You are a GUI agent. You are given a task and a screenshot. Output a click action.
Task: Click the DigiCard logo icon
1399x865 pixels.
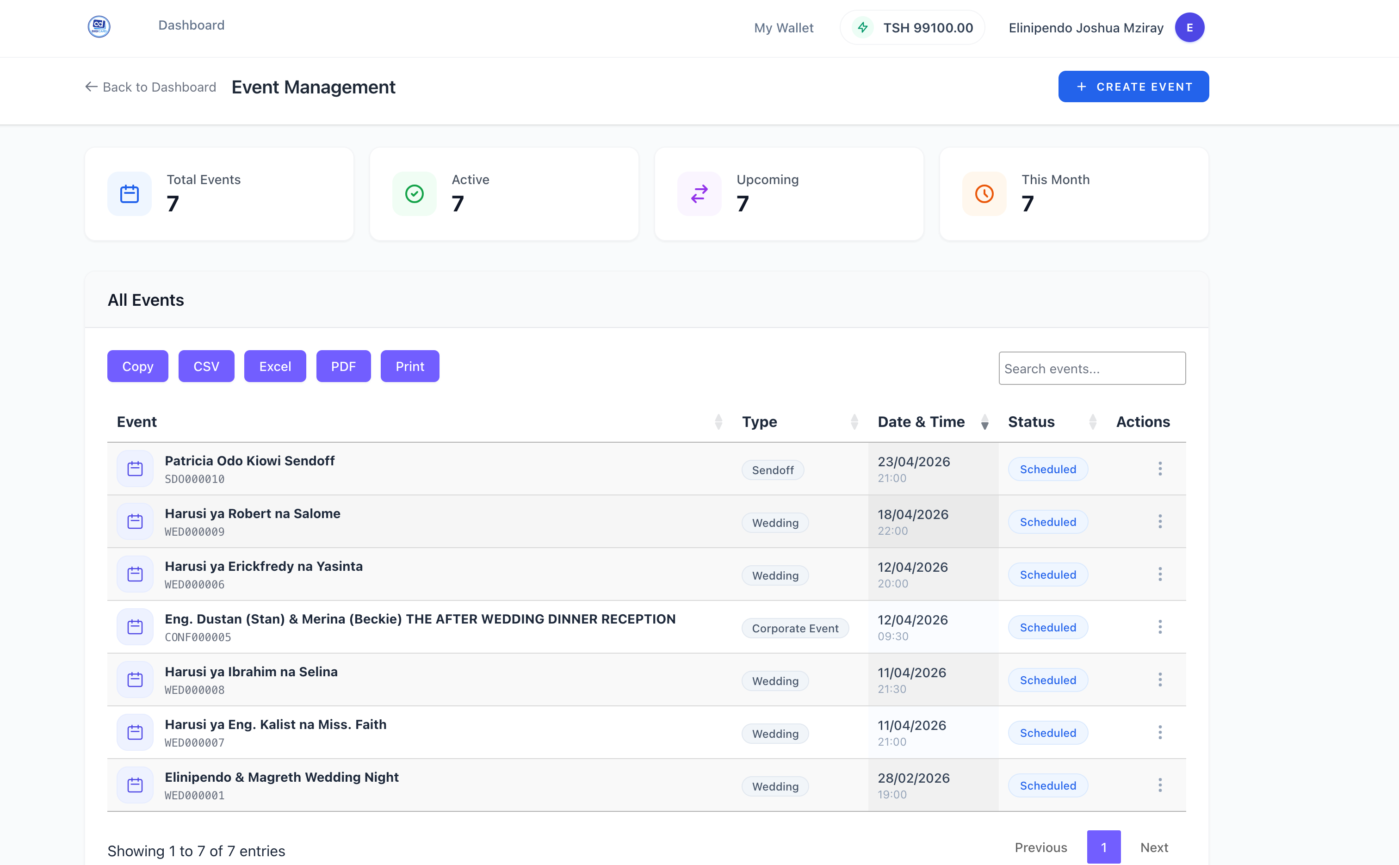pyautogui.click(x=99, y=26)
